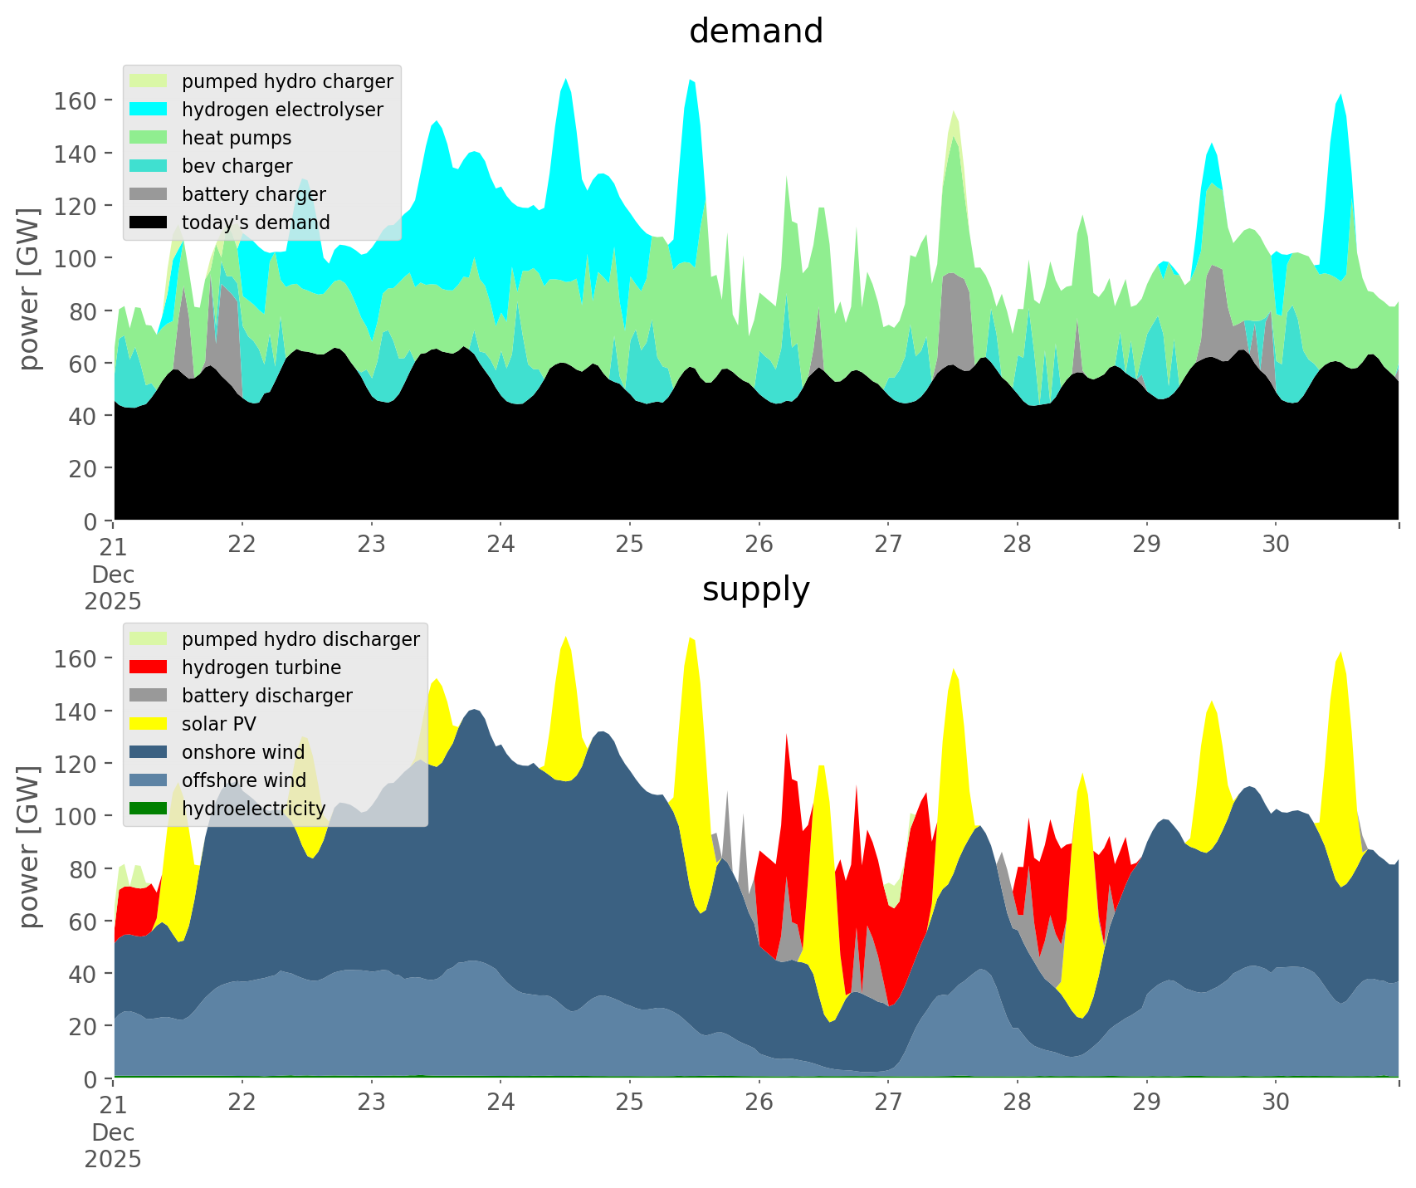Image resolution: width=1416 pixels, height=1188 pixels.
Task: Click the pumped hydro charger legend swatch
Action: click(149, 81)
